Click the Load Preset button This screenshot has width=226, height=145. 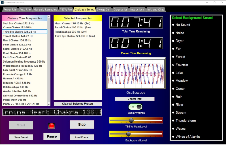pos(82,137)
